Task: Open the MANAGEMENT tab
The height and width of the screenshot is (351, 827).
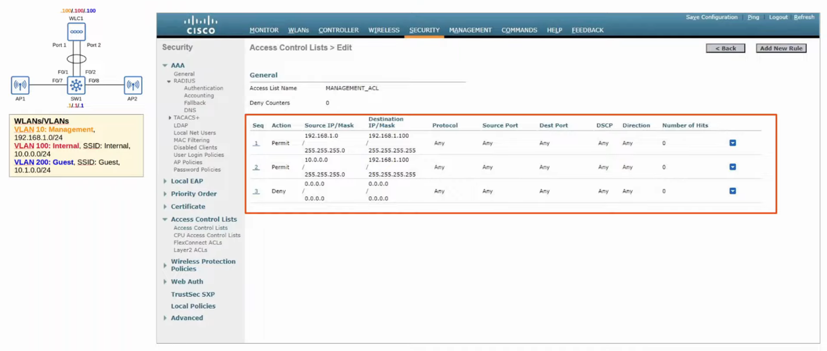Action: [470, 30]
